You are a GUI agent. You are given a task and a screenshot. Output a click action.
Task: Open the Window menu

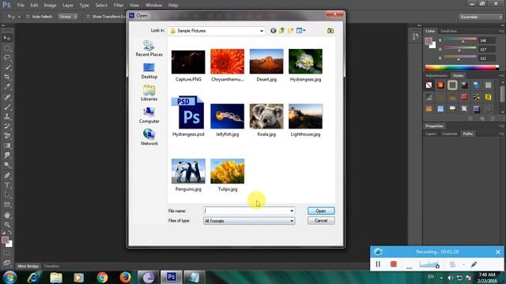click(x=154, y=6)
